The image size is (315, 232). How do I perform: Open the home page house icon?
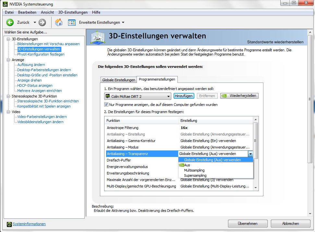(59, 22)
